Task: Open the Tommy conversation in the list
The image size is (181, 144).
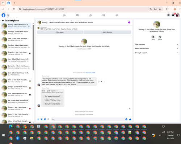Action: pos(16,26)
